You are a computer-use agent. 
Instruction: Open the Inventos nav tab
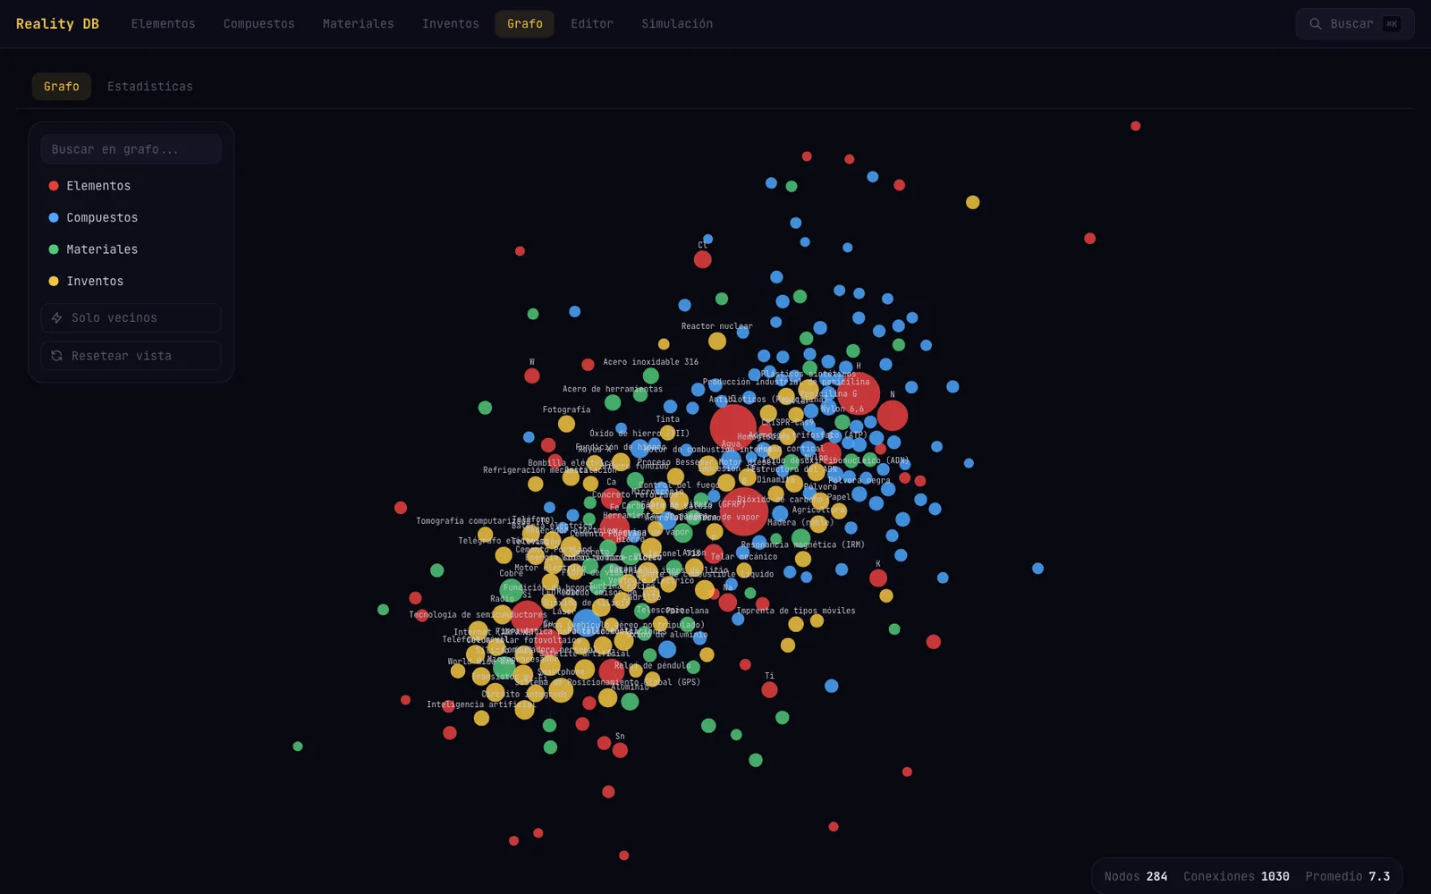point(450,24)
